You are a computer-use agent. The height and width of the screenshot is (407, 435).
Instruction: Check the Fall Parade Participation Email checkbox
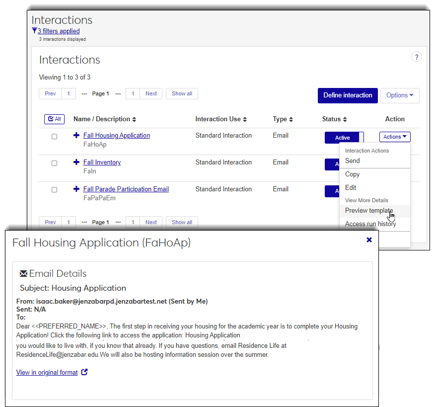coord(55,190)
